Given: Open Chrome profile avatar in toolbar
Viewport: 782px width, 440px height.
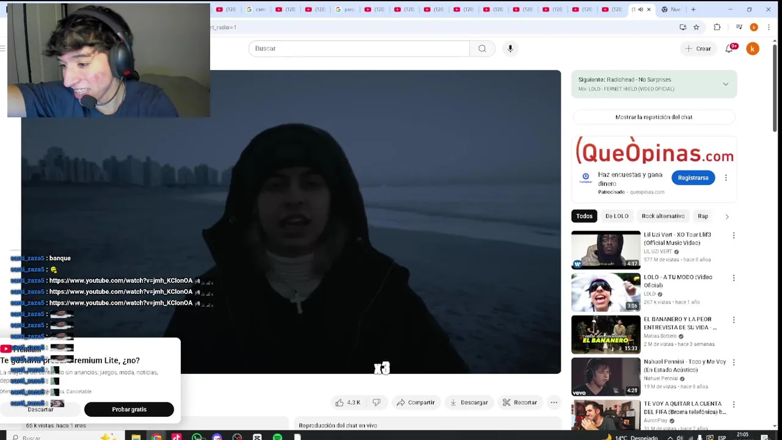Looking at the screenshot, I should click(x=754, y=27).
